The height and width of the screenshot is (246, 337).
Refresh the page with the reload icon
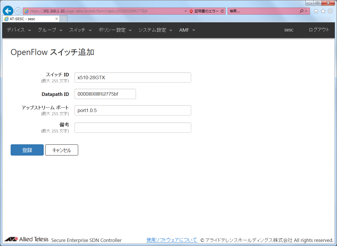[x=222, y=11]
